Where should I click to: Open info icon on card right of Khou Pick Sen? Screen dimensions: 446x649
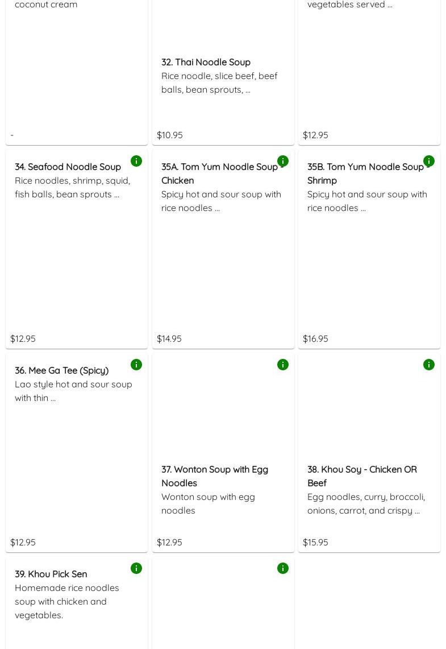pyautogui.click(x=283, y=568)
